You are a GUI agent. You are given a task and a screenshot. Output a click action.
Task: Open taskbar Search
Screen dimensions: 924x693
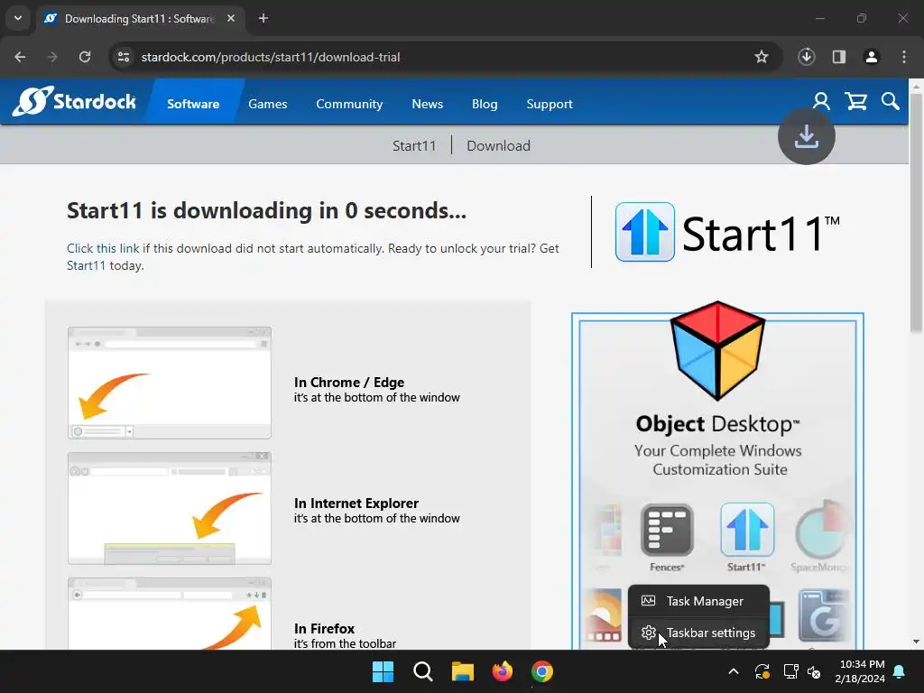pyautogui.click(x=422, y=671)
